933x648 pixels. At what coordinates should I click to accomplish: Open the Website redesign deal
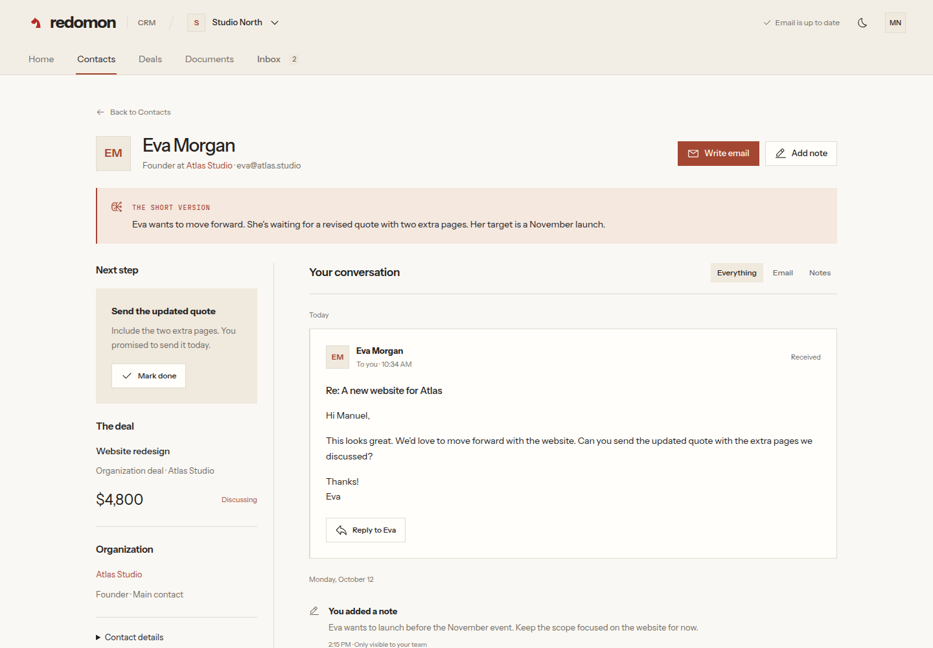(x=133, y=452)
